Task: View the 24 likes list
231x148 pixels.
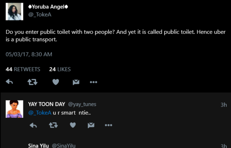Action: click(60, 69)
